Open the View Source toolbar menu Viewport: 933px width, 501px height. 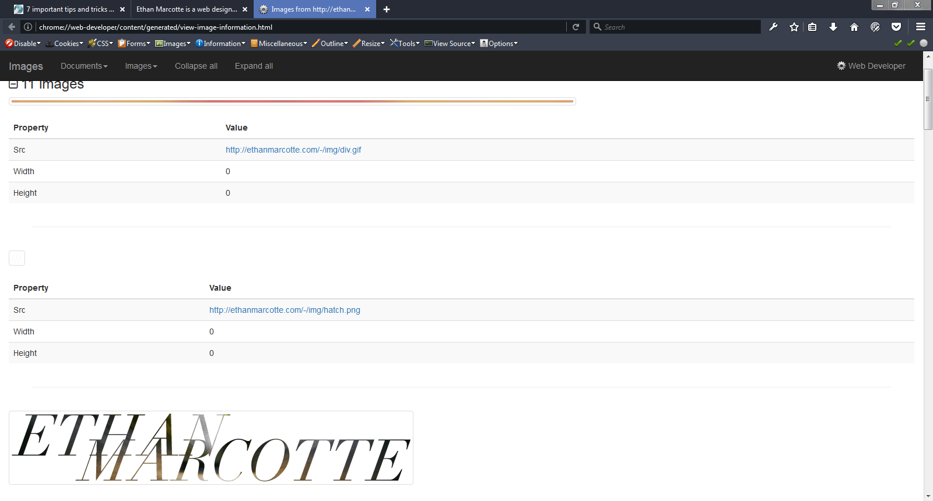[450, 43]
